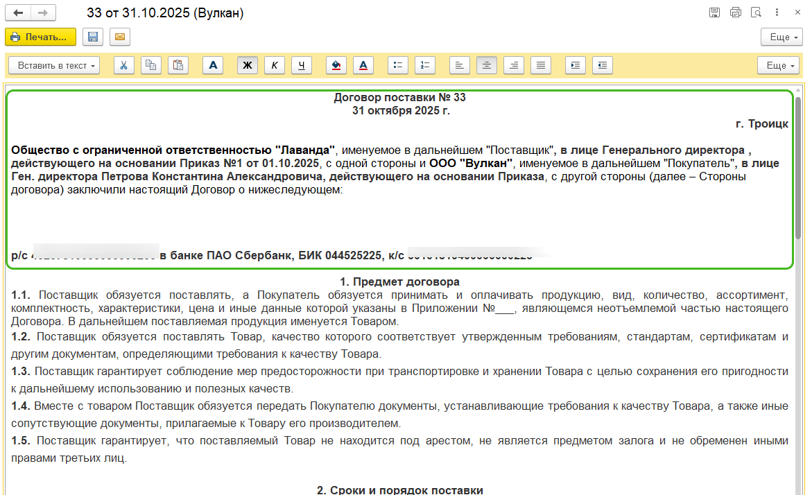The height and width of the screenshot is (495, 812).
Task: Increase paragraph indent
Action: tap(576, 65)
